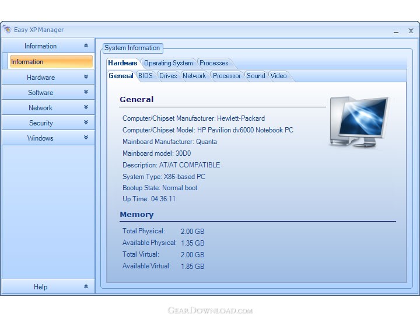
Task: Collapse the Information section chevron
Action: click(86, 45)
